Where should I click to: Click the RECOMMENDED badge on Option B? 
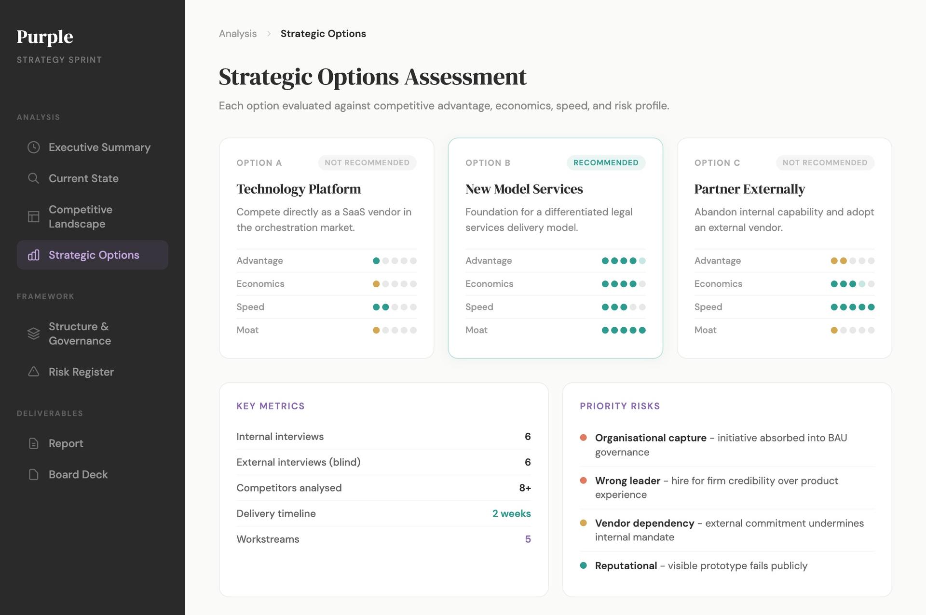point(606,162)
